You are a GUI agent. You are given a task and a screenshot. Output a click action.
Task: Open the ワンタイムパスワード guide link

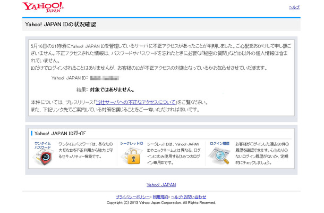[42, 145]
